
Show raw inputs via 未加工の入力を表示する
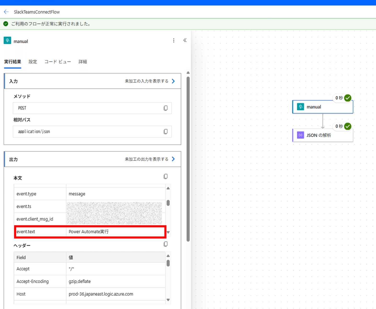(x=150, y=81)
